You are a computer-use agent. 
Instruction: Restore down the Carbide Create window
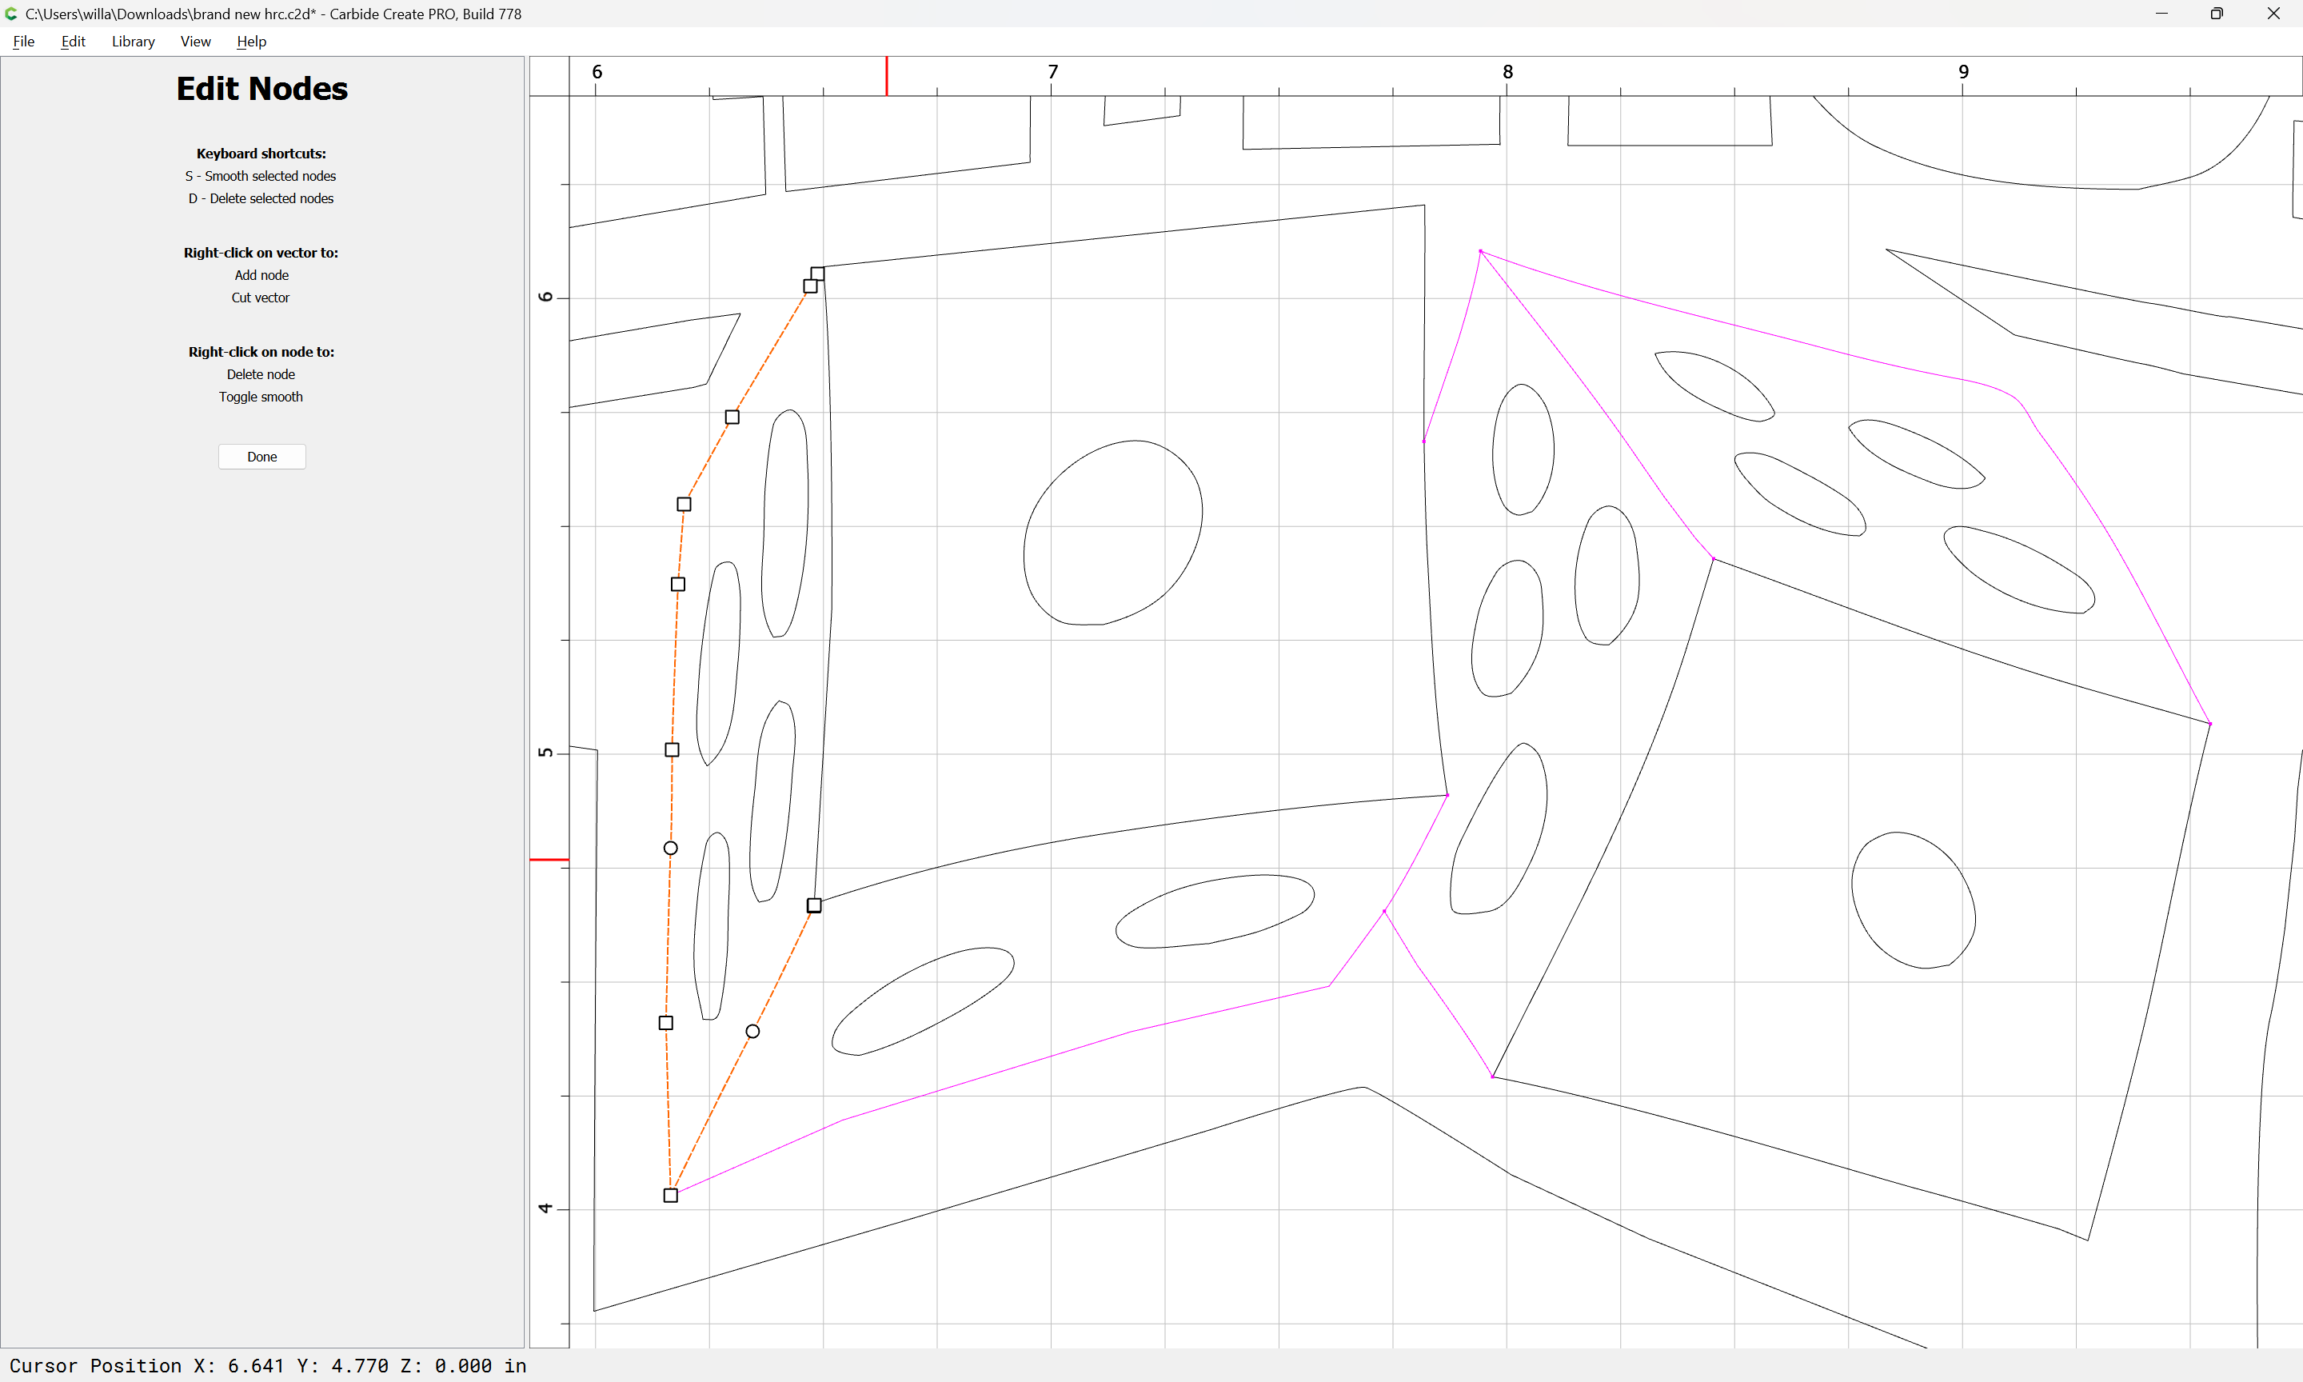(x=2217, y=13)
